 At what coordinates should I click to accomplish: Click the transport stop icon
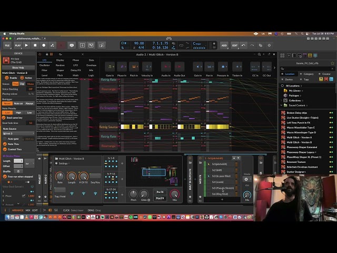pyautogui.click(x=35, y=45)
